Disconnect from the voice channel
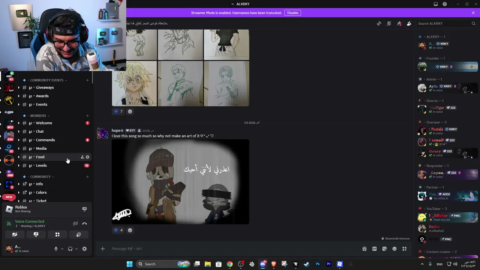 pos(84,223)
